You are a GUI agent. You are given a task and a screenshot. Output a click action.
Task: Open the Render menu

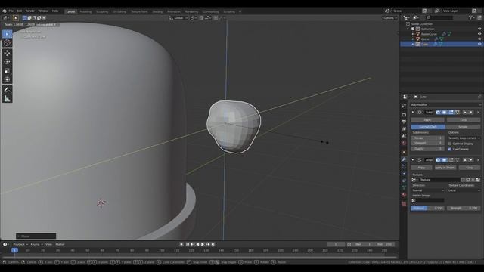click(30, 11)
